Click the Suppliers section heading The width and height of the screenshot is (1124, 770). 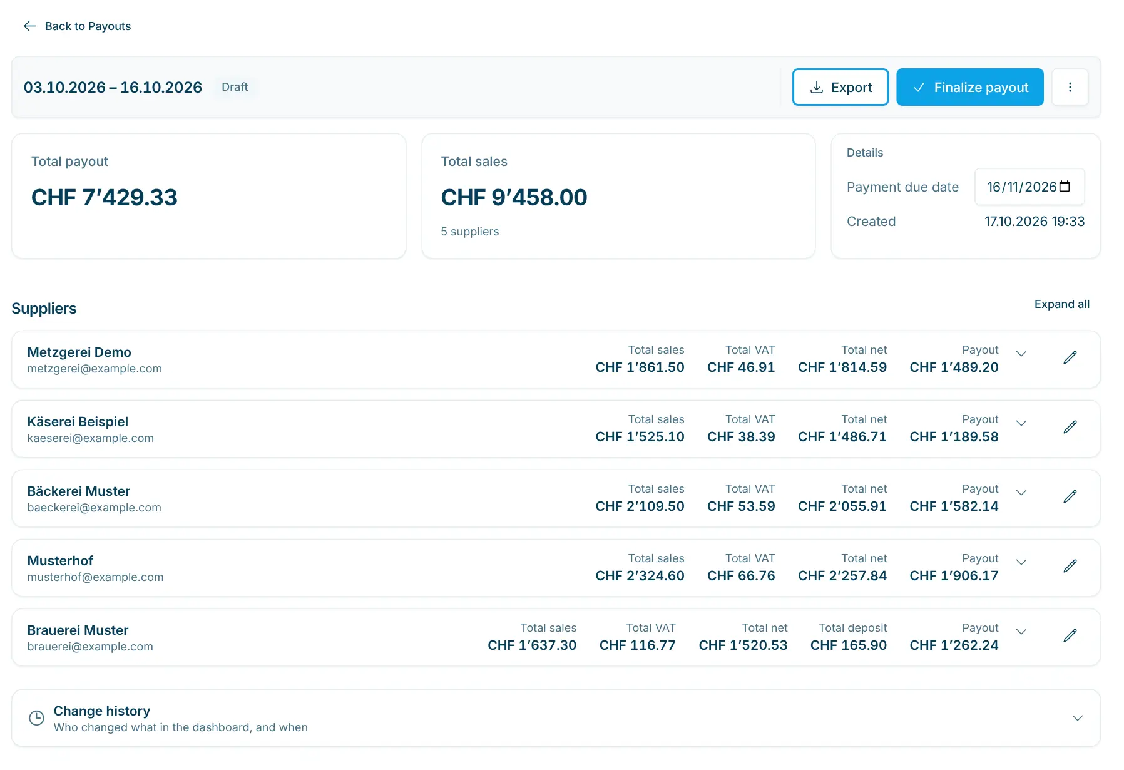point(44,309)
